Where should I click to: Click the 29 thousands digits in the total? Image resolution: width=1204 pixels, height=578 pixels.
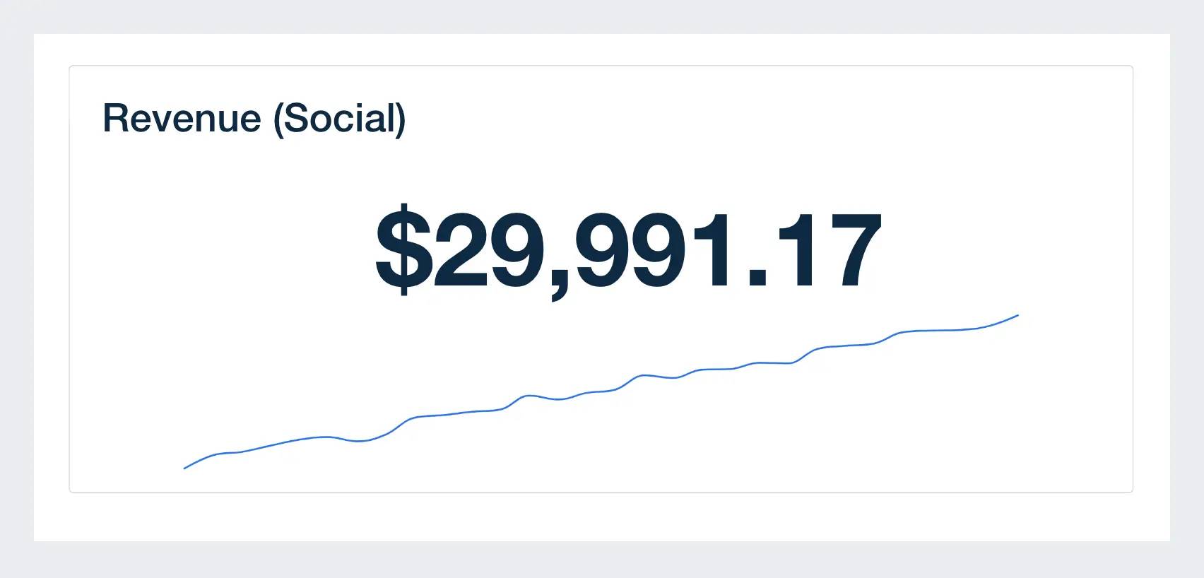[x=490, y=249]
